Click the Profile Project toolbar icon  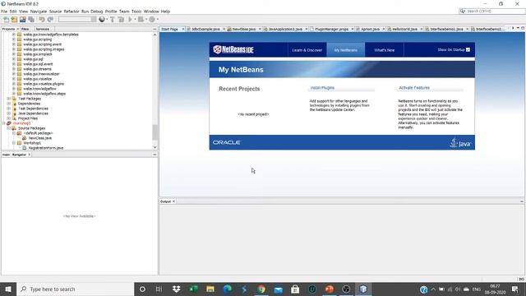[152, 20]
